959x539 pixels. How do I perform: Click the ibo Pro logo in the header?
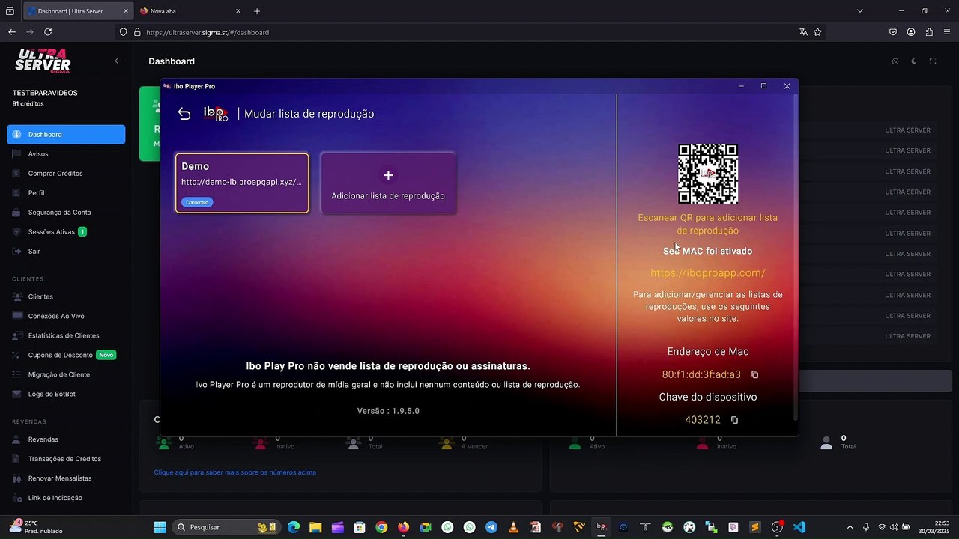pyautogui.click(x=216, y=114)
